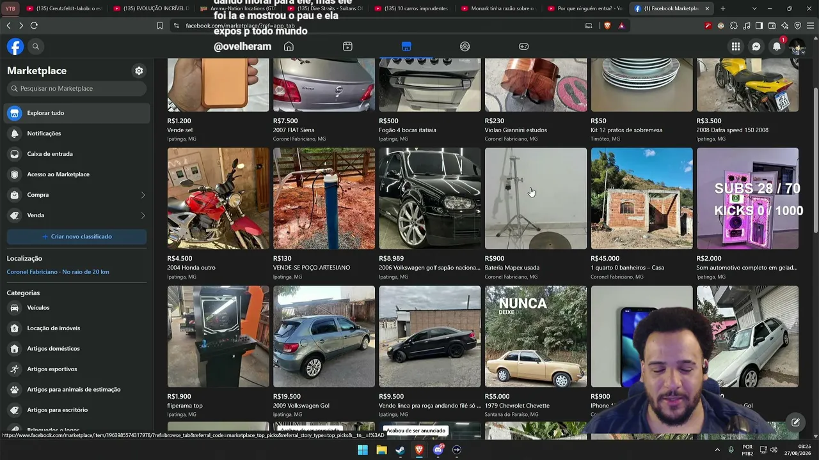The width and height of the screenshot is (819, 460).
Task: Open the Brave main hamburger menu
Action: (x=811, y=26)
